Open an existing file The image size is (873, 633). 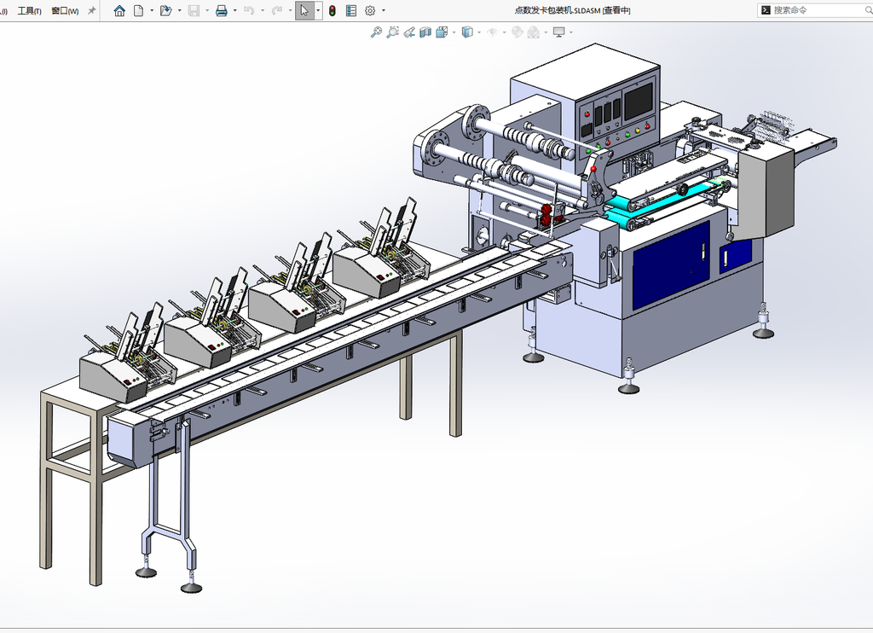click(165, 10)
